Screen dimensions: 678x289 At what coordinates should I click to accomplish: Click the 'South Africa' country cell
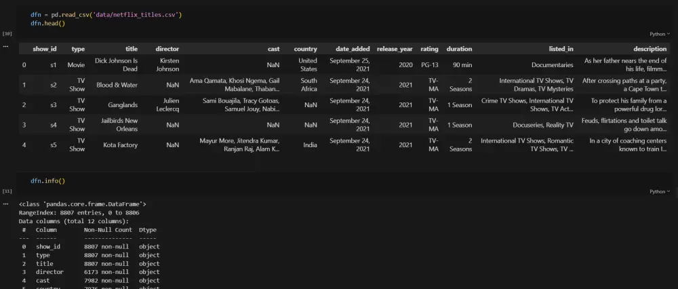(x=308, y=85)
